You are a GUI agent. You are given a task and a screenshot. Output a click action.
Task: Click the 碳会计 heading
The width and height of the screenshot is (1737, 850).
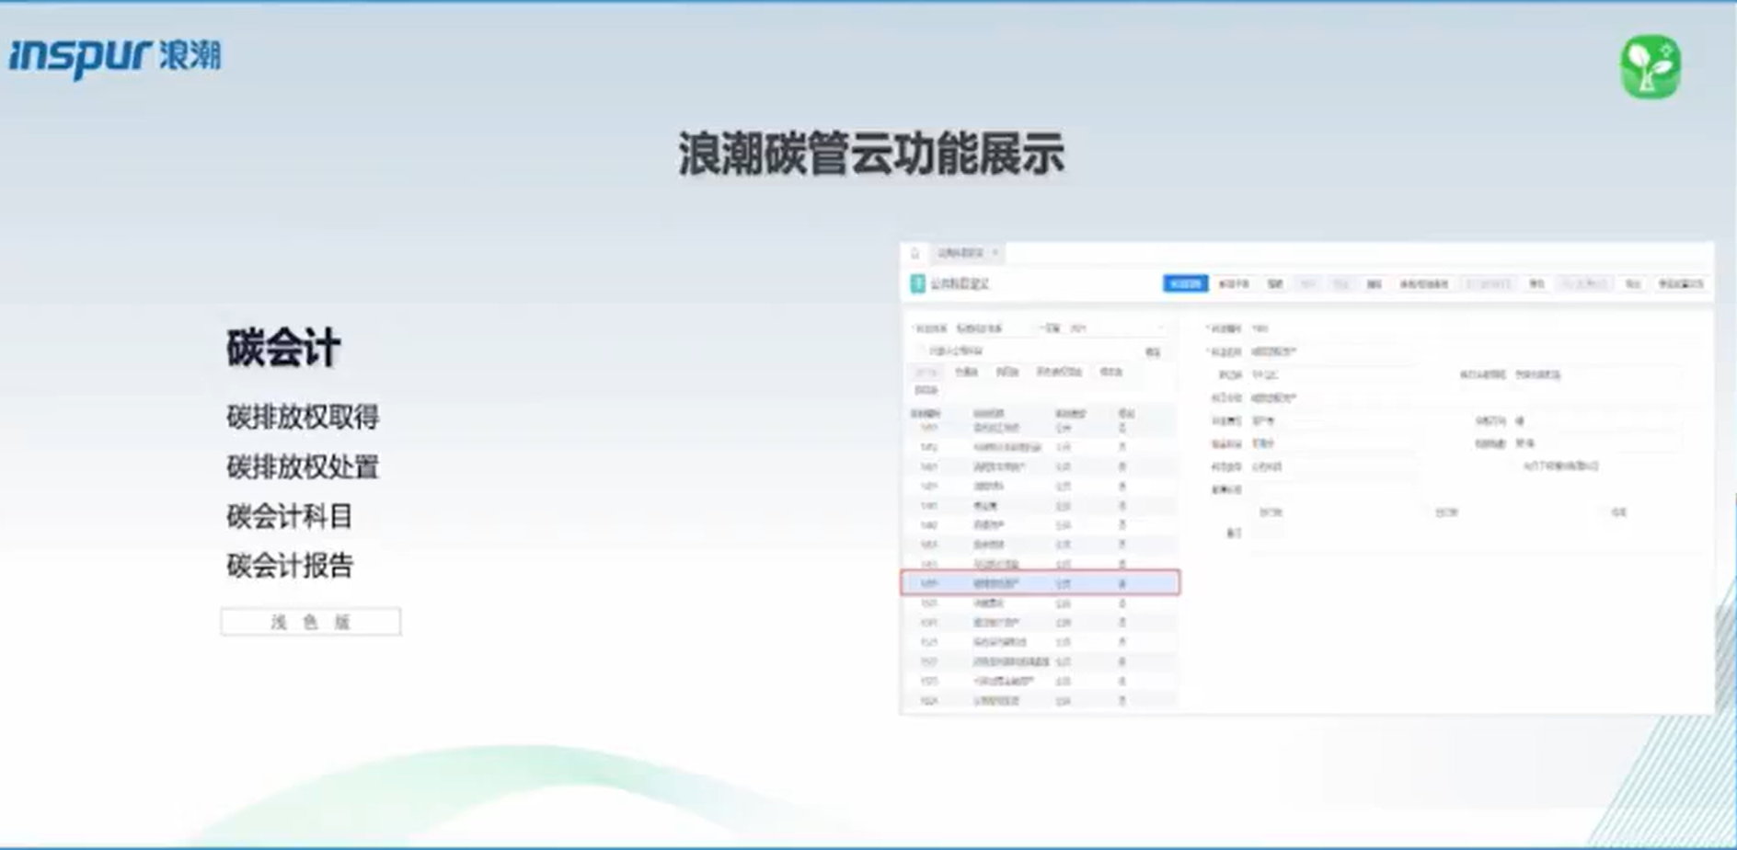tap(284, 349)
